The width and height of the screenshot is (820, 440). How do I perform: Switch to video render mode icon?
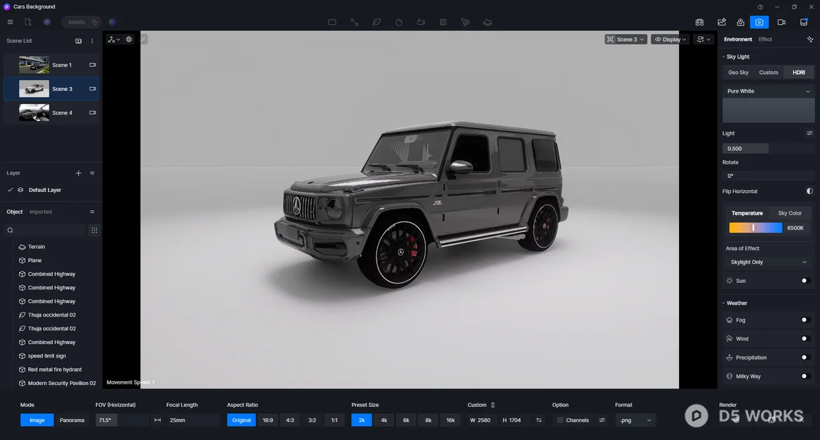tap(782, 22)
